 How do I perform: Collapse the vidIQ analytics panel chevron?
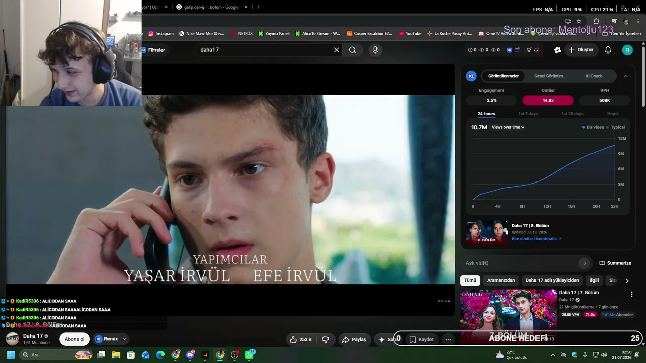click(625, 76)
